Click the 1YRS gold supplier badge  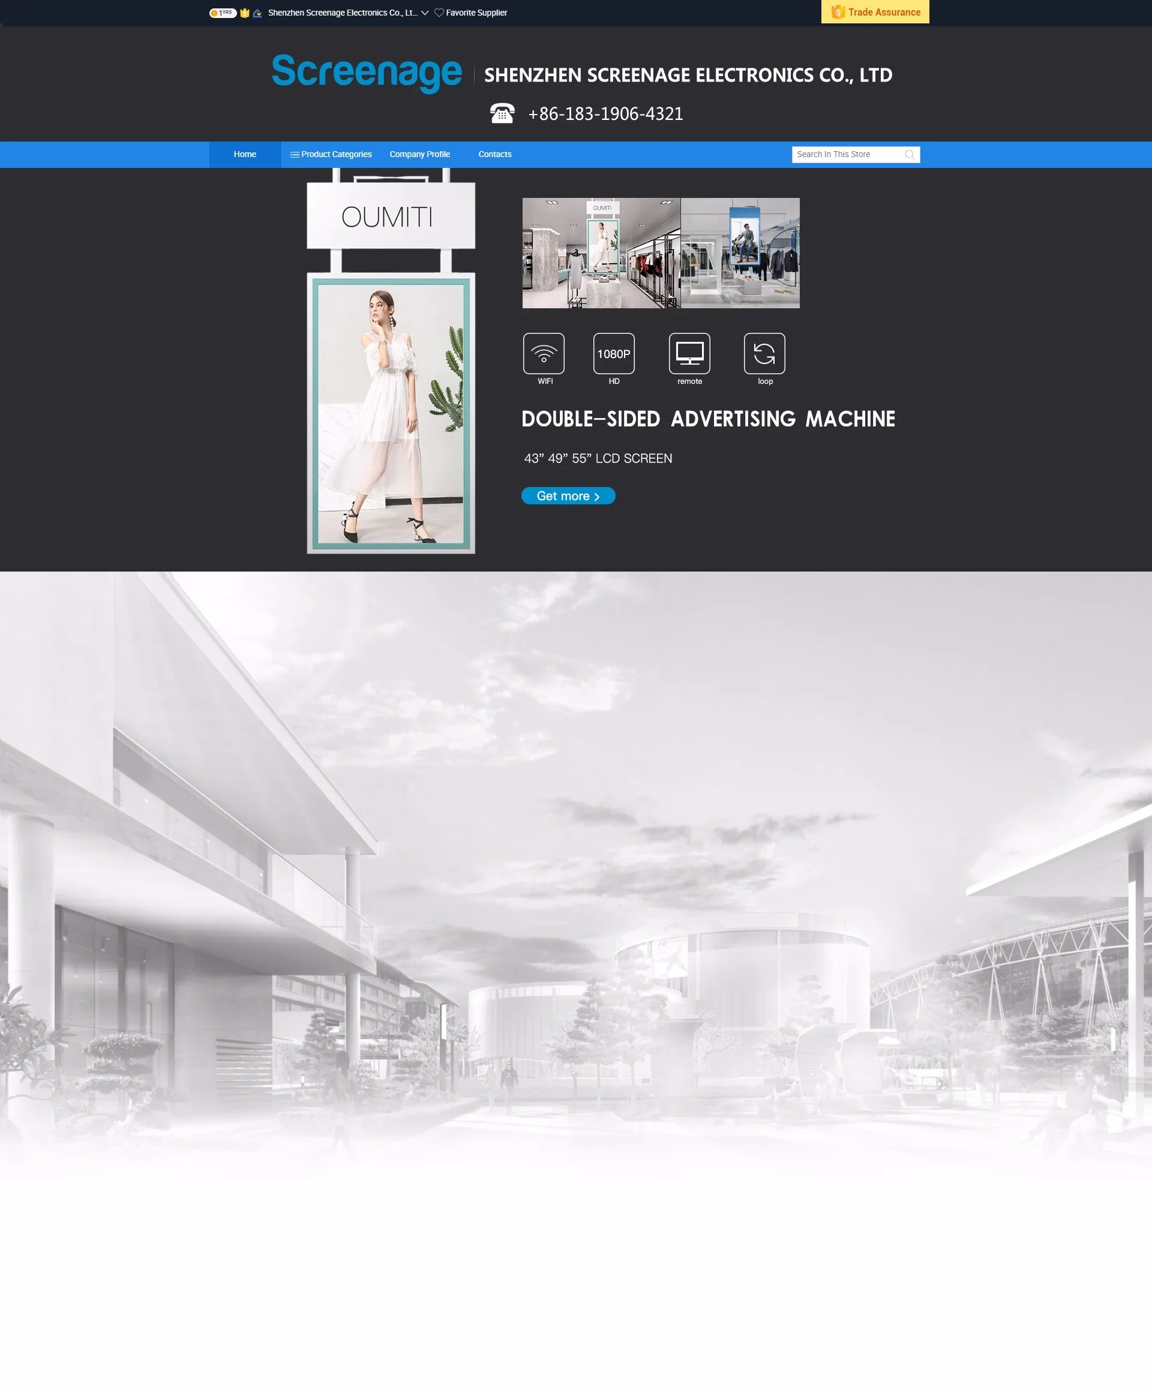point(223,13)
